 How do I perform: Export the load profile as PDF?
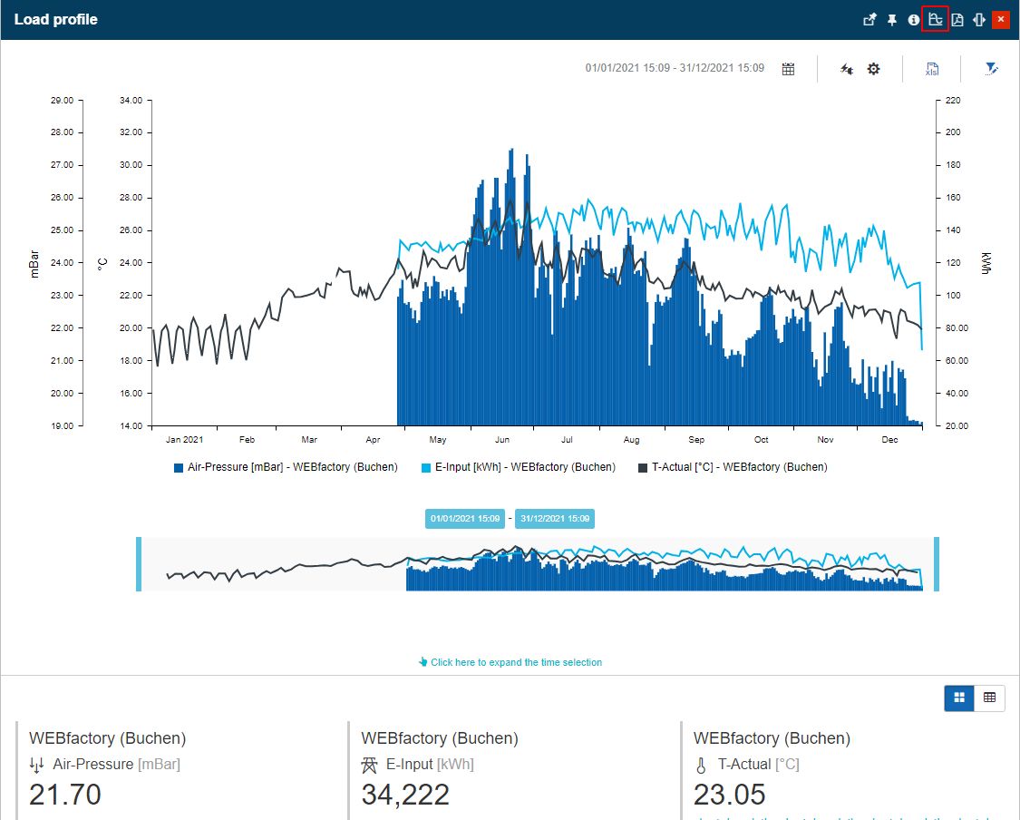[x=957, y=19]
